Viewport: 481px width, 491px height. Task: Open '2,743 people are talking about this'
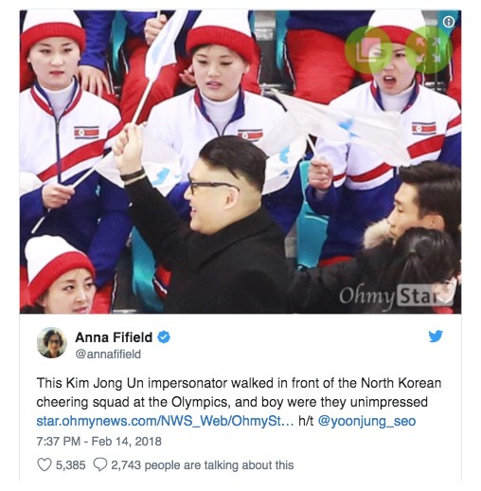[203, 465]
